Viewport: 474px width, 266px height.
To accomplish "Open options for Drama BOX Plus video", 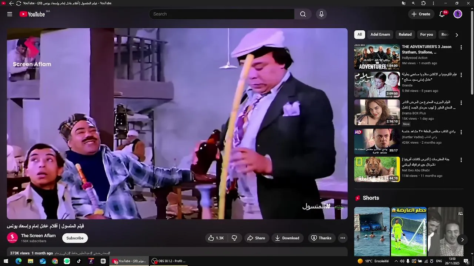I will coord(461,103).
